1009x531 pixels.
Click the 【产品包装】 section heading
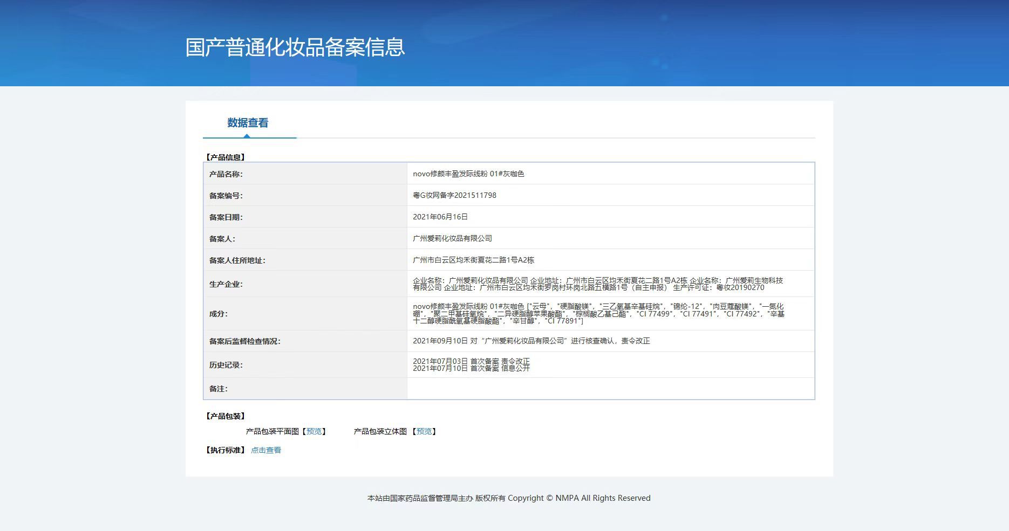226,416
